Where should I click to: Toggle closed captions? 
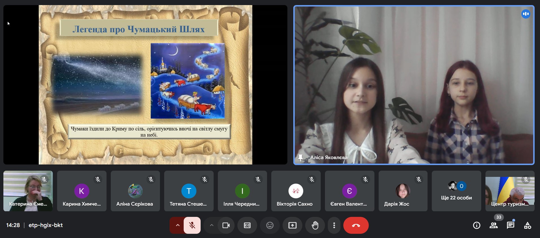[247, 225]
